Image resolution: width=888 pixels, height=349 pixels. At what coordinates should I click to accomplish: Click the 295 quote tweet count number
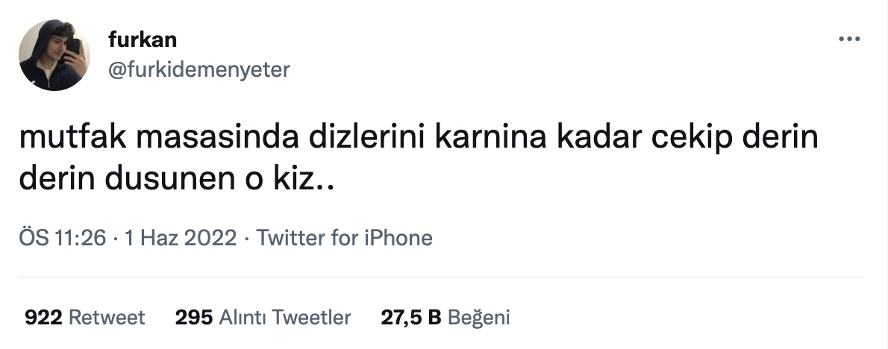pos(194,318)
